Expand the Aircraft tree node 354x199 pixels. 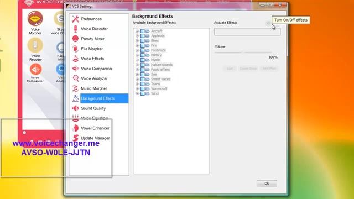(x=137, y=31)
